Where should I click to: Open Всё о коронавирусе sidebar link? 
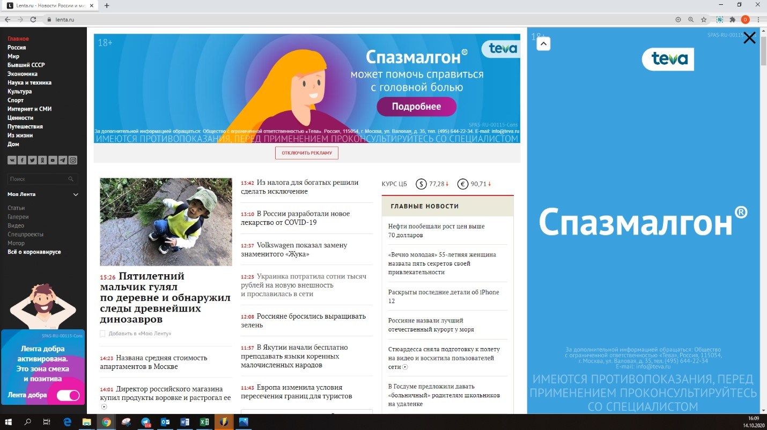(34, 252)
